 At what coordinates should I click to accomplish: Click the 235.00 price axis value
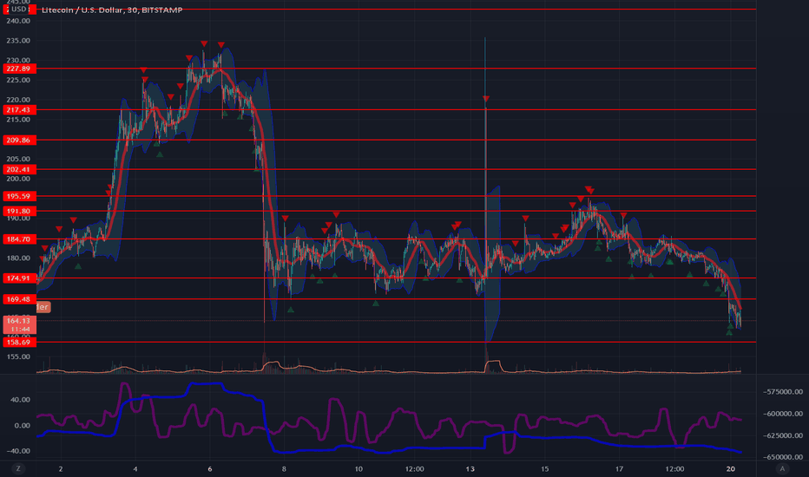click(x=18, y=41)
